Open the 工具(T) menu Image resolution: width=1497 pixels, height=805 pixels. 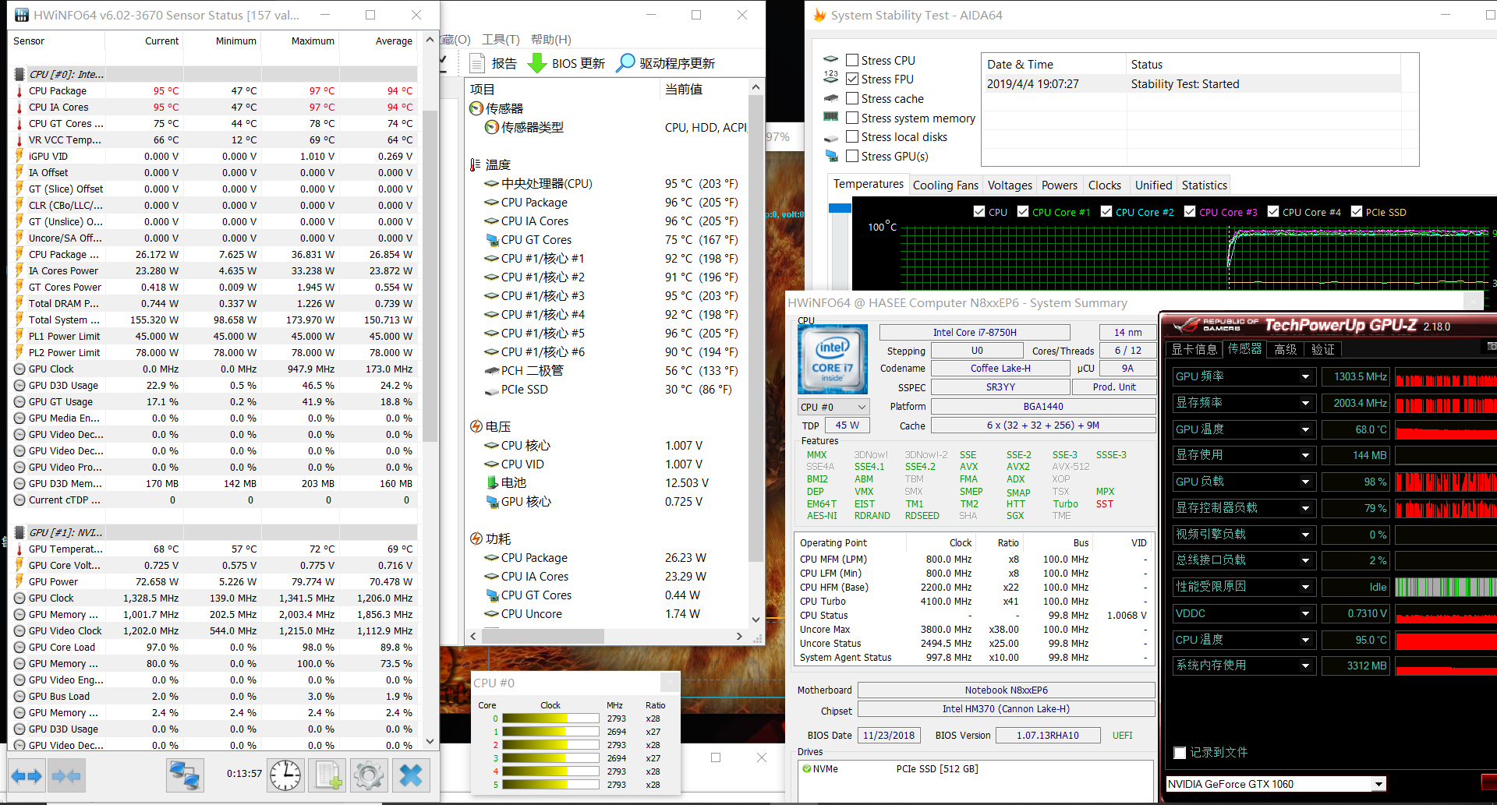click(501, 39)
